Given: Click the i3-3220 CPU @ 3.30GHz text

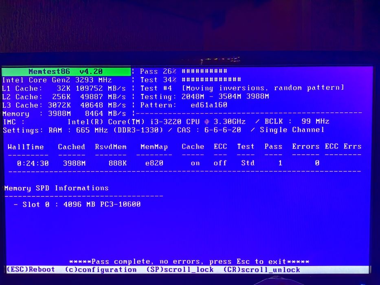Looking at the screenshot, I should pos(198,121).
